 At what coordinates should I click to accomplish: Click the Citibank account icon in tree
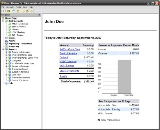pos(10,29)
